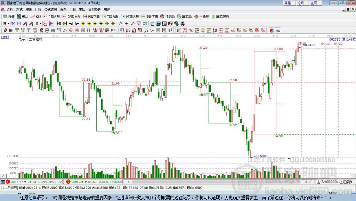Viewport: 356px width, 201px height.
Task: Select the red pencil drawing tool
Action: (x=5, y=30)
